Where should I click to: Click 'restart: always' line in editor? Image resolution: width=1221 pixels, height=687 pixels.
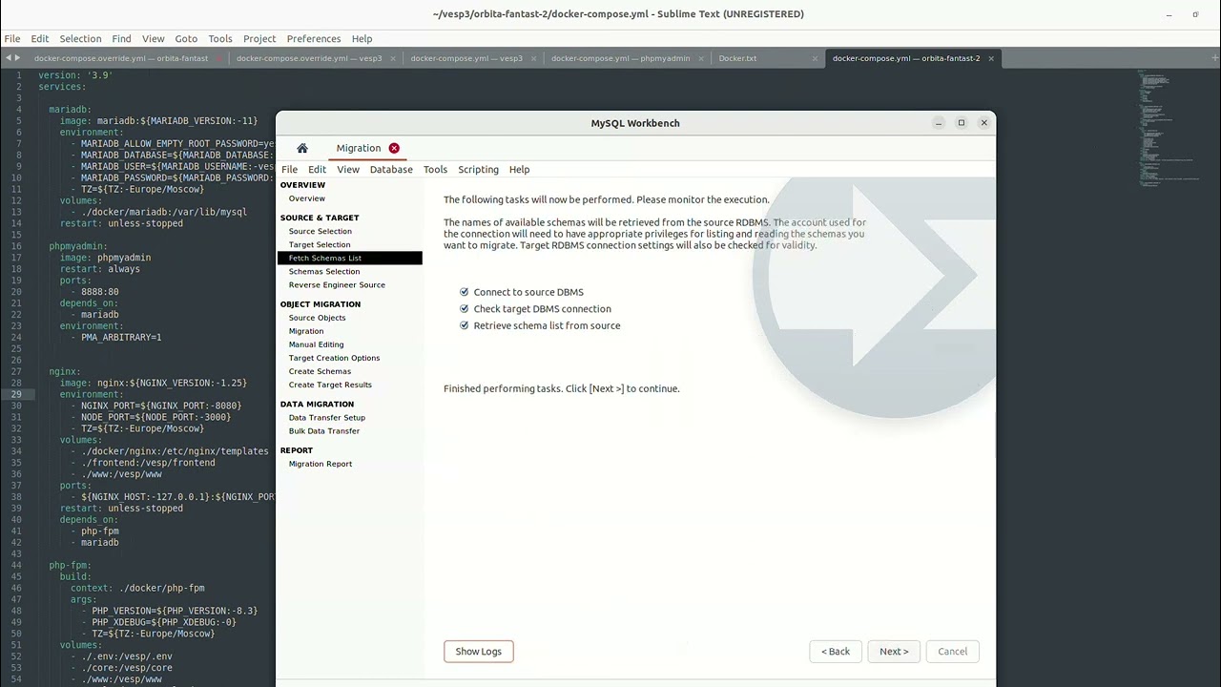[100, 269]
